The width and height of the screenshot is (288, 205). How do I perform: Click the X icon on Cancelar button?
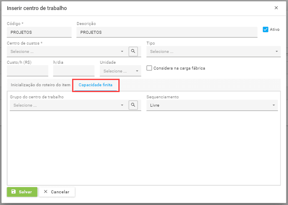click(x=46, y=192)
